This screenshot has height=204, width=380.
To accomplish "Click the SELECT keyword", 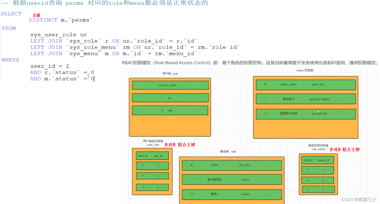I will click(x=11, y=14).
